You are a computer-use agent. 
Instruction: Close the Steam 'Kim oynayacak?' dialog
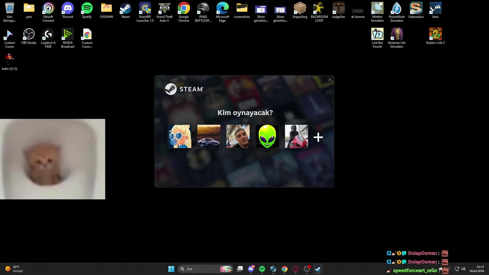tap(330, 79)
